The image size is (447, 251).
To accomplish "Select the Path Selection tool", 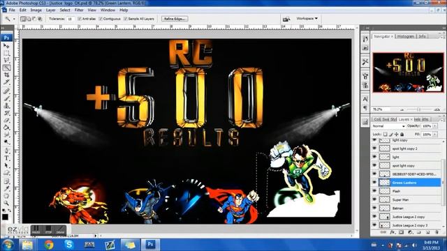I will [x=6, y=166].
